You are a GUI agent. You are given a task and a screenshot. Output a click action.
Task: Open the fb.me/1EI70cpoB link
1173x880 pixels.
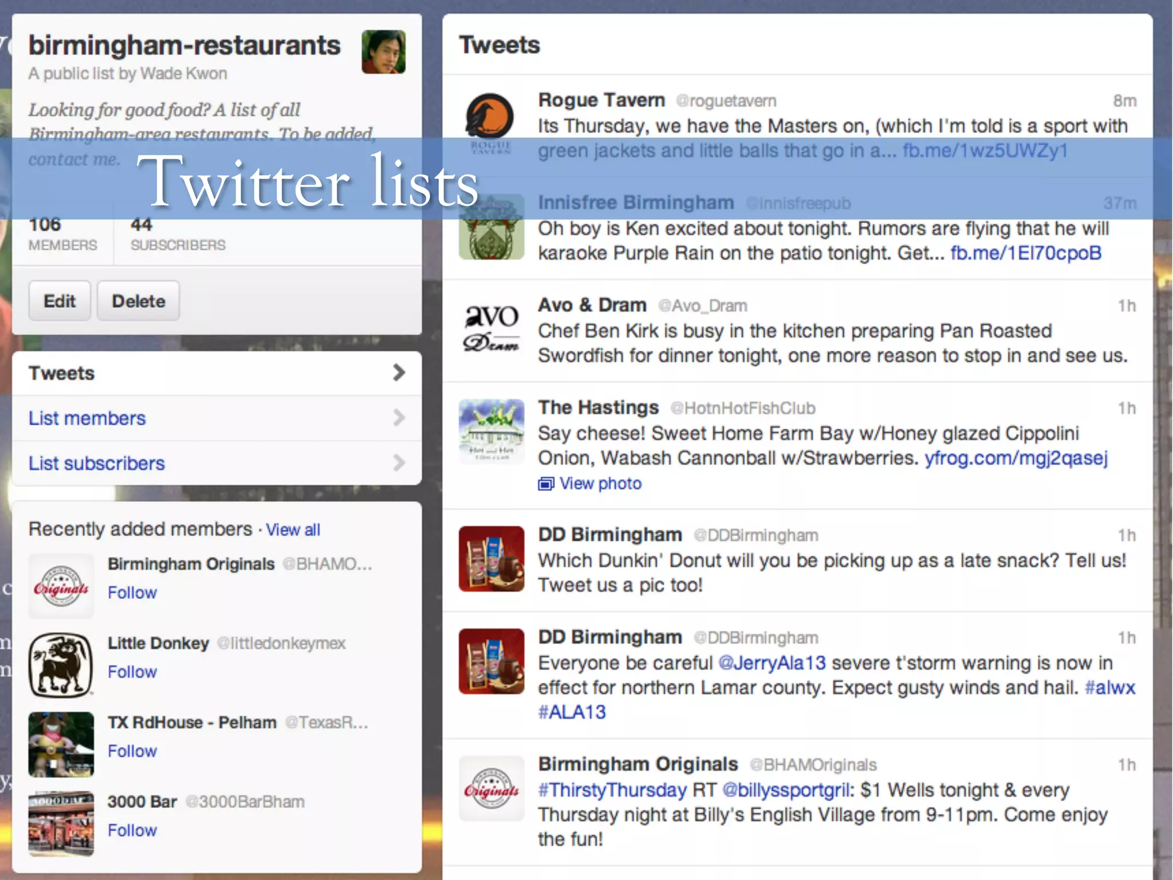click(x=1026, y=253)
